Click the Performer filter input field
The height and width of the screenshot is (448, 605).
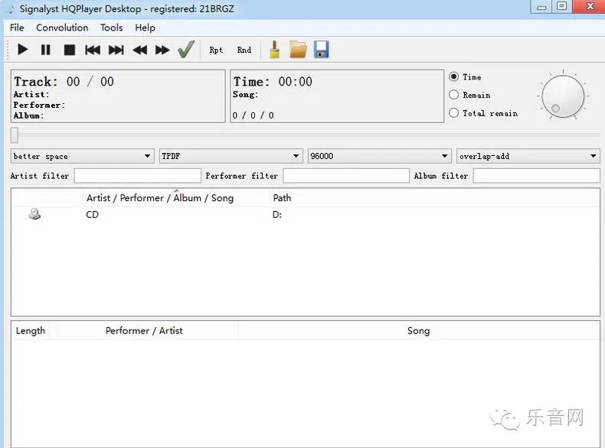click(346, 176)
